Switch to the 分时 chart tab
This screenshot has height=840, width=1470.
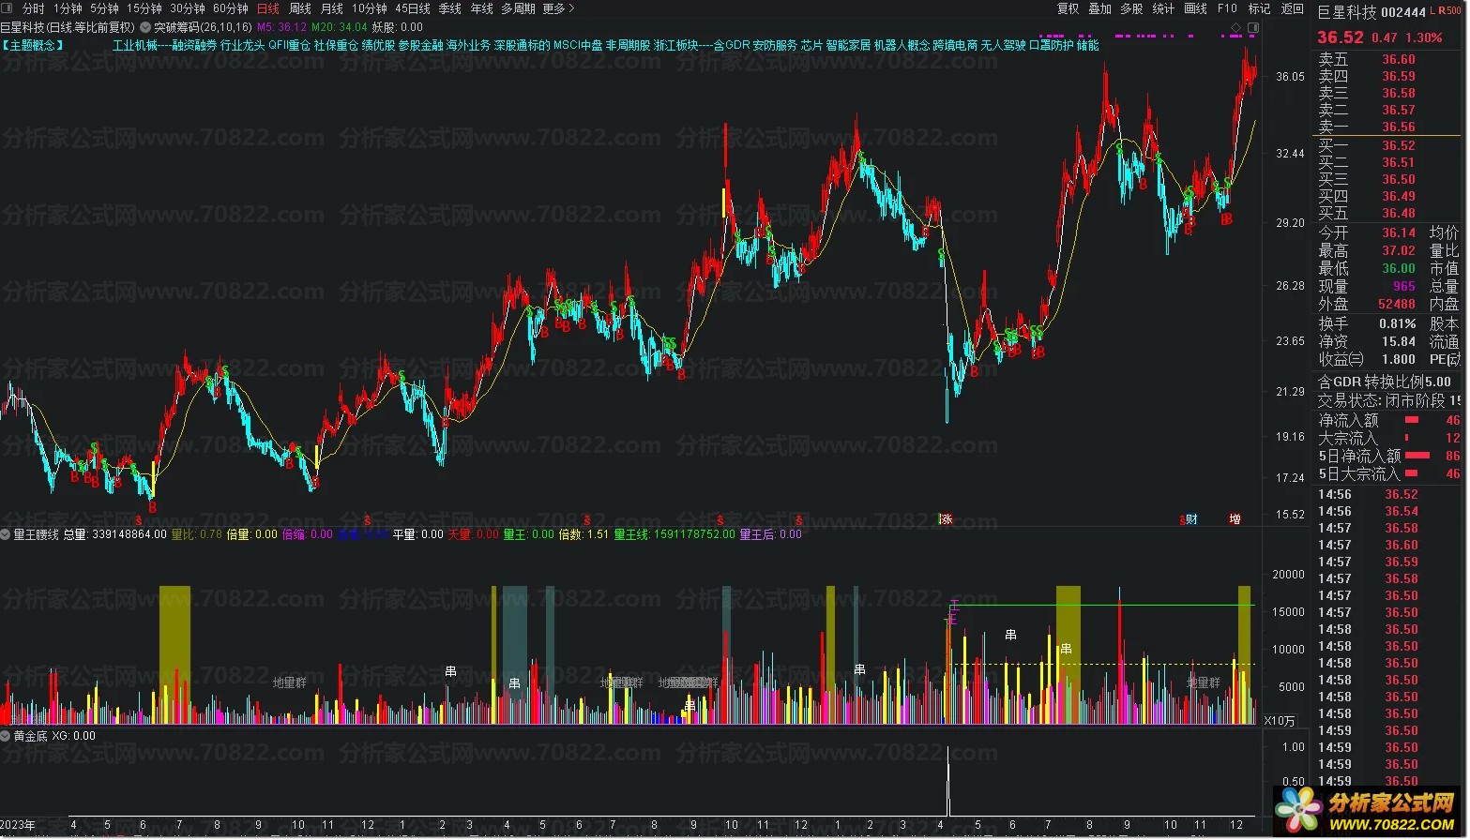[x=33, y=8]
